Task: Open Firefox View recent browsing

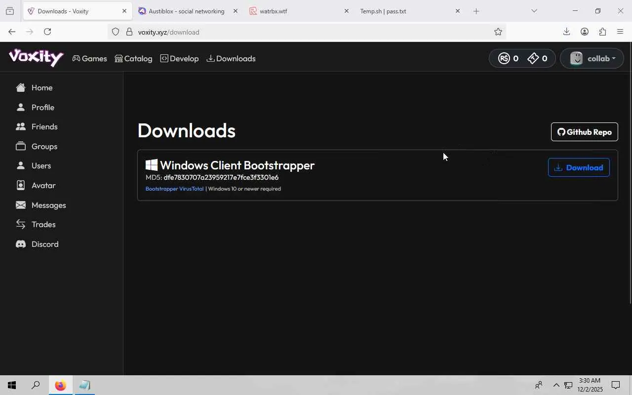Action: pos(10,11)
